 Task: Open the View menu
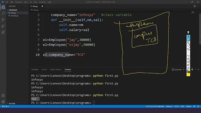point(26,2)
